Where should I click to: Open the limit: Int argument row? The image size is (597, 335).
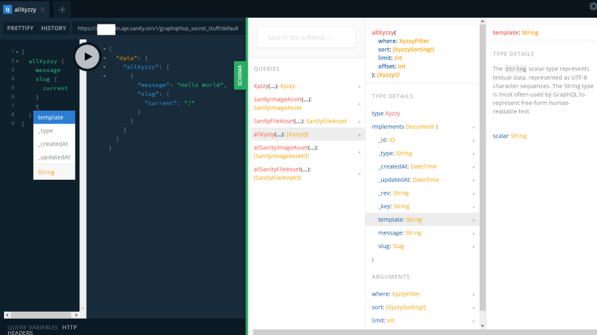tap(422, 321)
